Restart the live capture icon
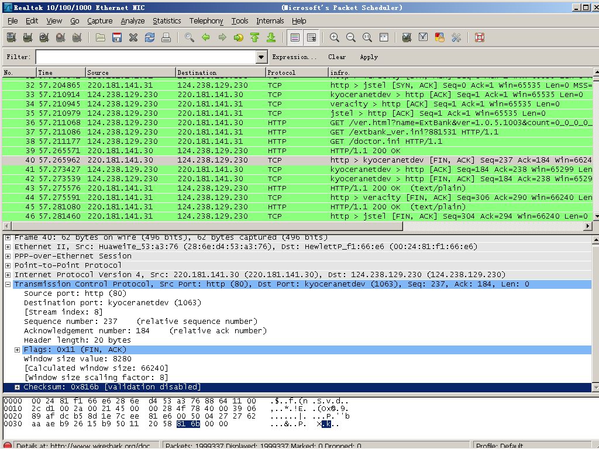The height and width of the screenshot is (449, 599). (x=77, y=37)
